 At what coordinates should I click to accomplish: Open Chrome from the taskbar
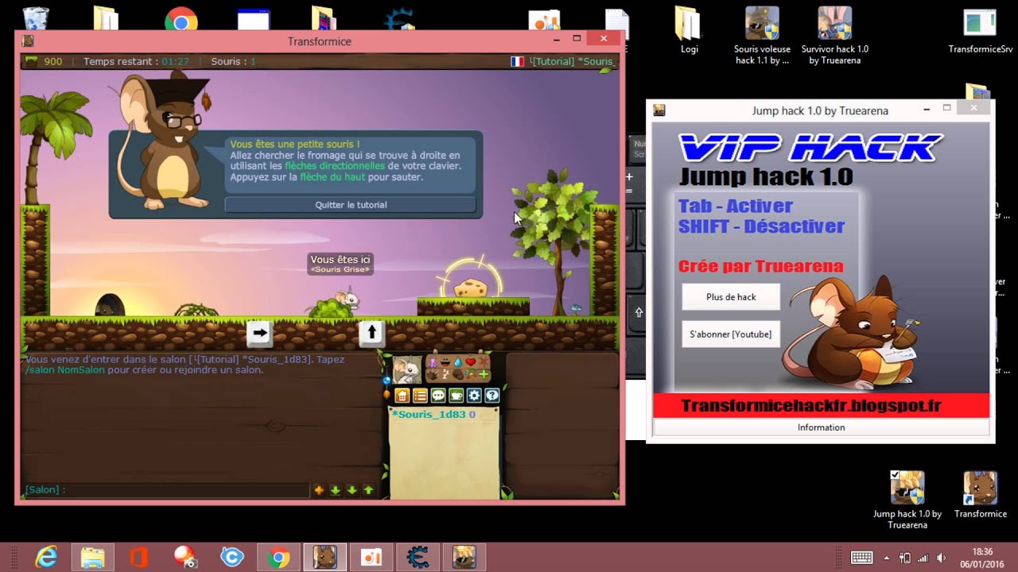click(x=278, y=558)
